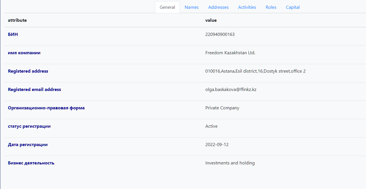Click the 'Active' registration status value
Screen dimensions: 366x189
point(211,126)
